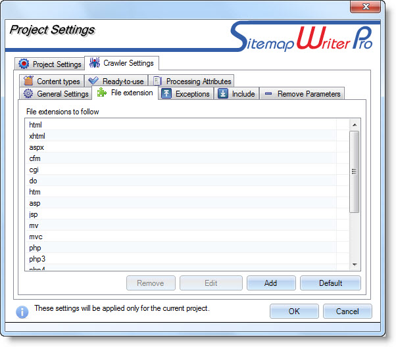Select the "php" extension row
The width and height of the screenshot is (396, 347).
click(x=187, y=248)
